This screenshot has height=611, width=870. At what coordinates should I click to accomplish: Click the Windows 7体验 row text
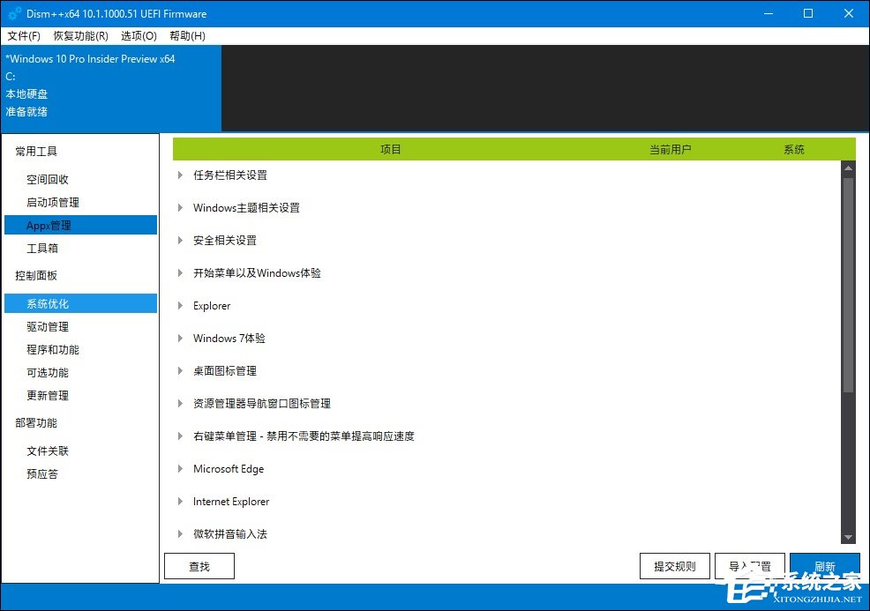(229, 339)
